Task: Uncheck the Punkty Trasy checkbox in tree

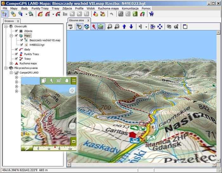Action: pyautogui.click(x=16, y=54)
